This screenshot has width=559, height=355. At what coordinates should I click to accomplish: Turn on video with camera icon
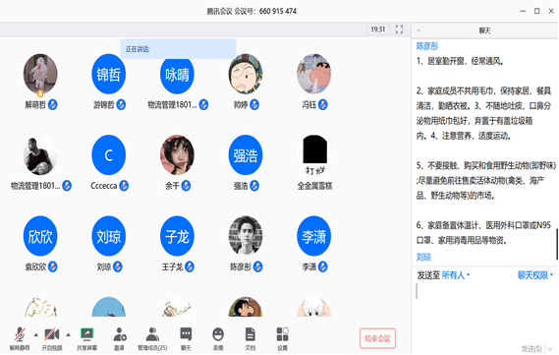[52, 334]
